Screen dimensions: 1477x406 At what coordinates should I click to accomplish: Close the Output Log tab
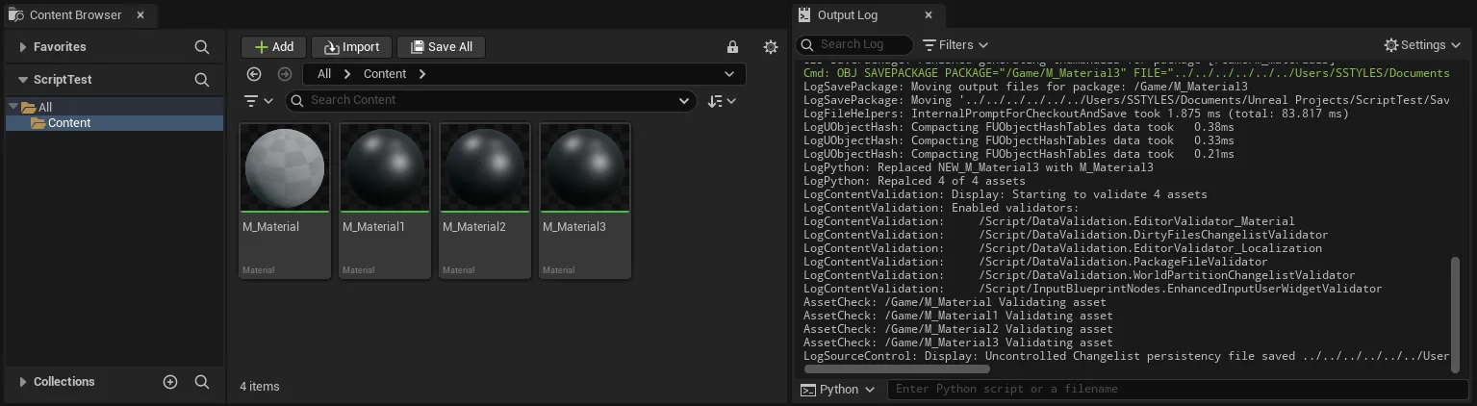coord(928,15)
